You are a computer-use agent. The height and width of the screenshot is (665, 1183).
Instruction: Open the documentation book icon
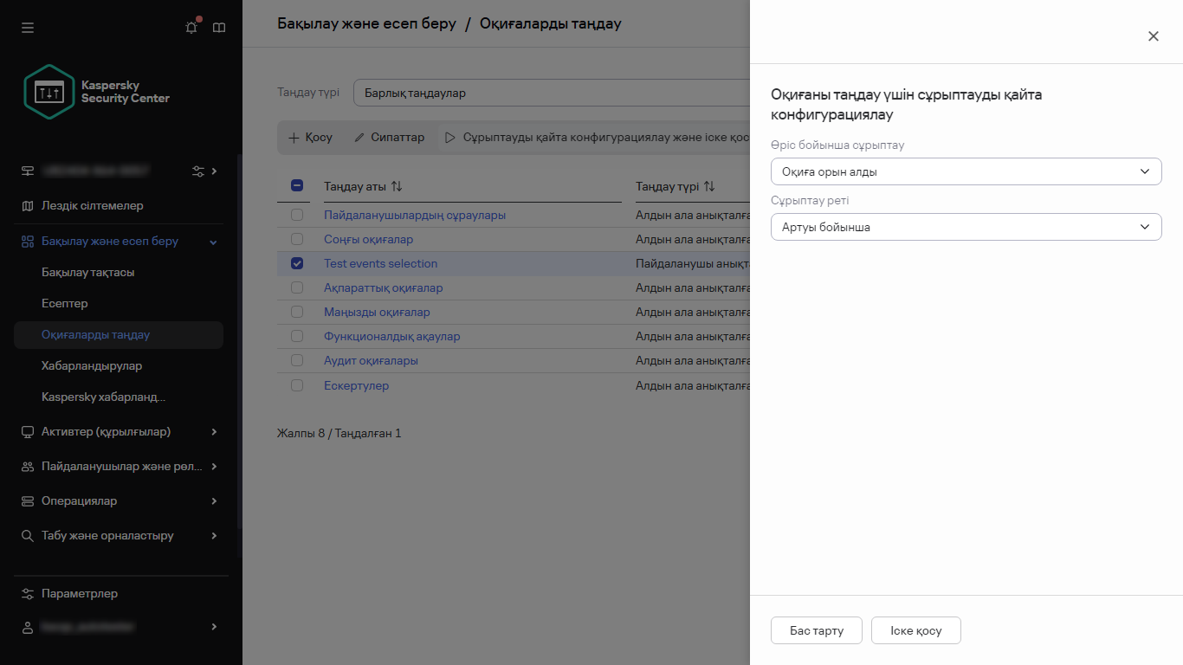click(x=219, y=28)
